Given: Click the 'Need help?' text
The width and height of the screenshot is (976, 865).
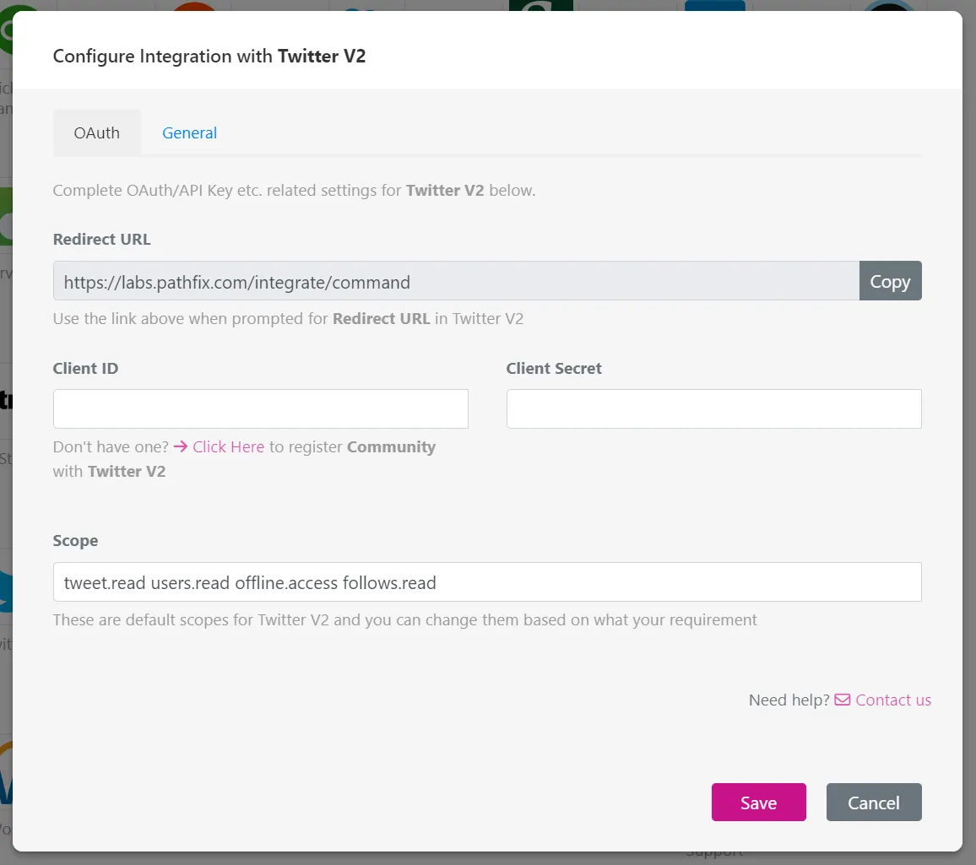Looking at the screenshot, I should (789, 700).
